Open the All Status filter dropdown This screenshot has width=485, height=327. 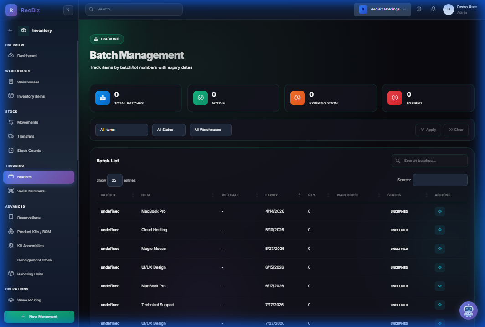tap(169, 130)
